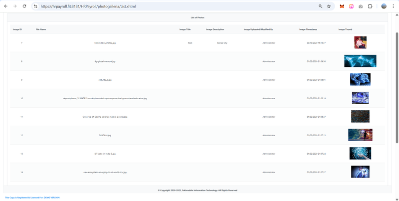The width and height of the screenshot is (399, 201).
Task: Select the DIGITAL6.jpg thumbnail image
Action: point(360,135)
